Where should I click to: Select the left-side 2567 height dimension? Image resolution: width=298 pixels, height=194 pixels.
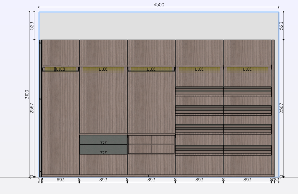32,108
